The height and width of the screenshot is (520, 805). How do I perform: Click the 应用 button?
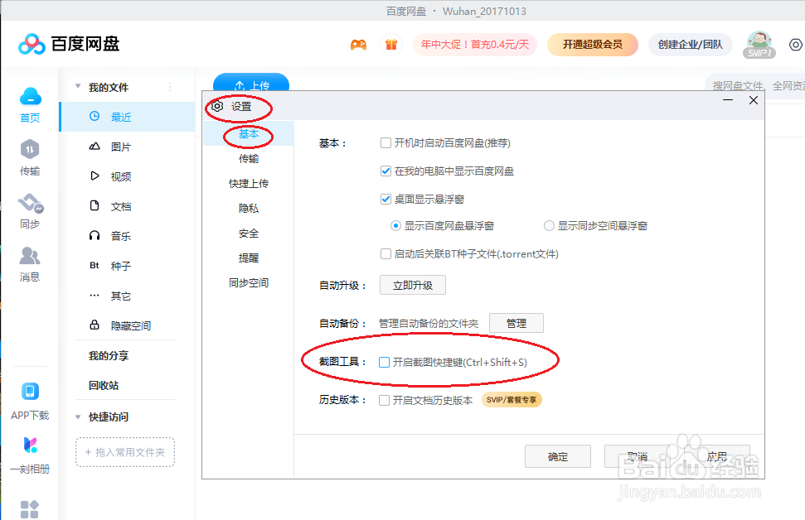[716, 456]
